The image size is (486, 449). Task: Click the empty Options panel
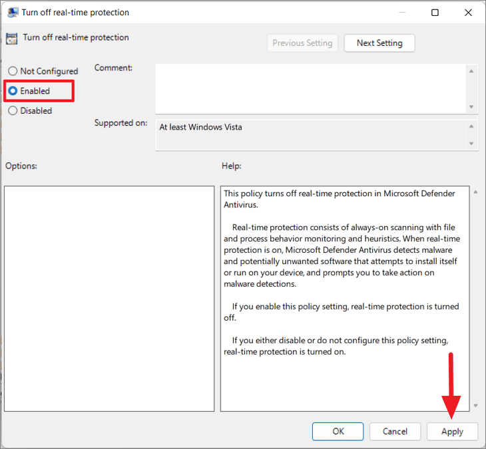point(109,299)
